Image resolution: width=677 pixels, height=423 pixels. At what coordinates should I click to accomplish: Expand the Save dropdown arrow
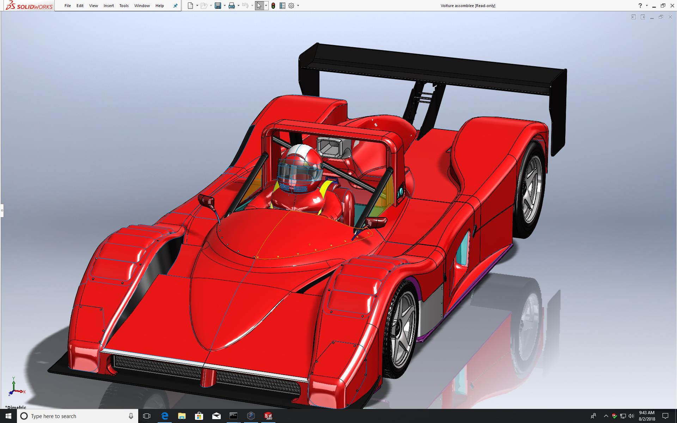coord(225,6)
